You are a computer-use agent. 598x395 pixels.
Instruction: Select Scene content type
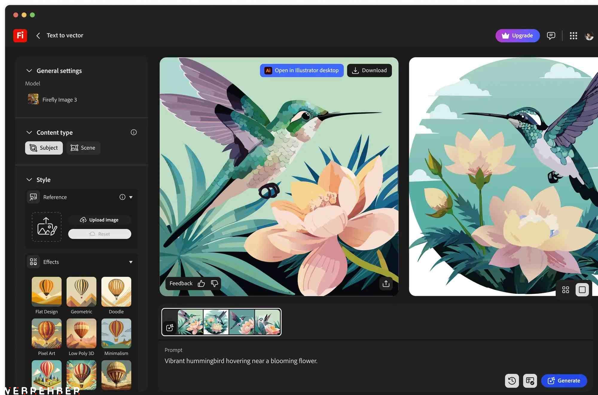(x=83, y=148)
